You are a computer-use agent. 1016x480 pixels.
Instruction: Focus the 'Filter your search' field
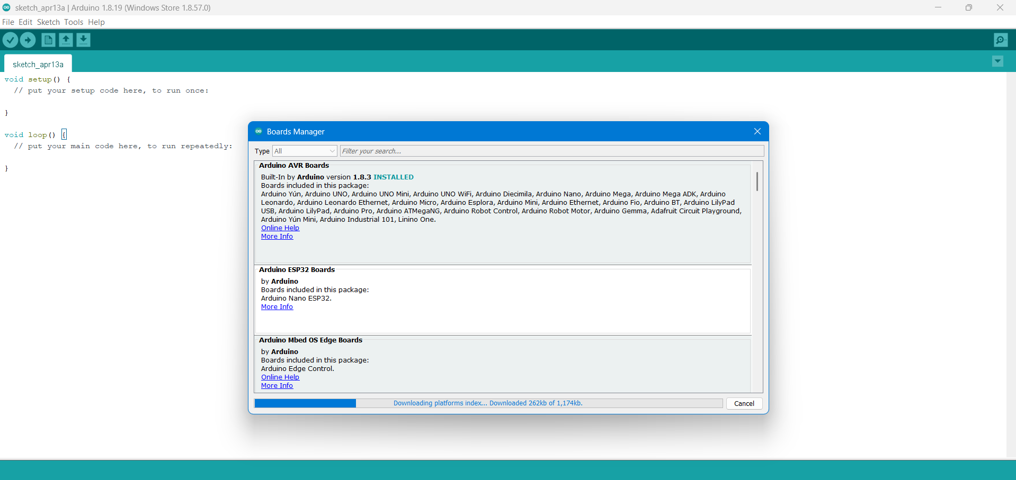click(552, 151)
